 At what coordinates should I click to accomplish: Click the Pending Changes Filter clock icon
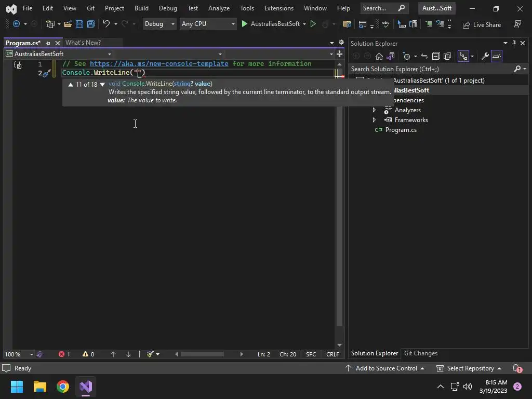406,56
